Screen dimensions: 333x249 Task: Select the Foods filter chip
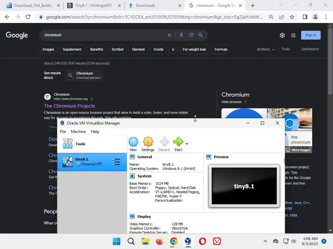tap(158, 49)
